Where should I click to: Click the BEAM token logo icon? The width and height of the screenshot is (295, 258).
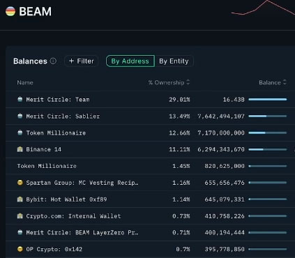click(x=10, y=11)
